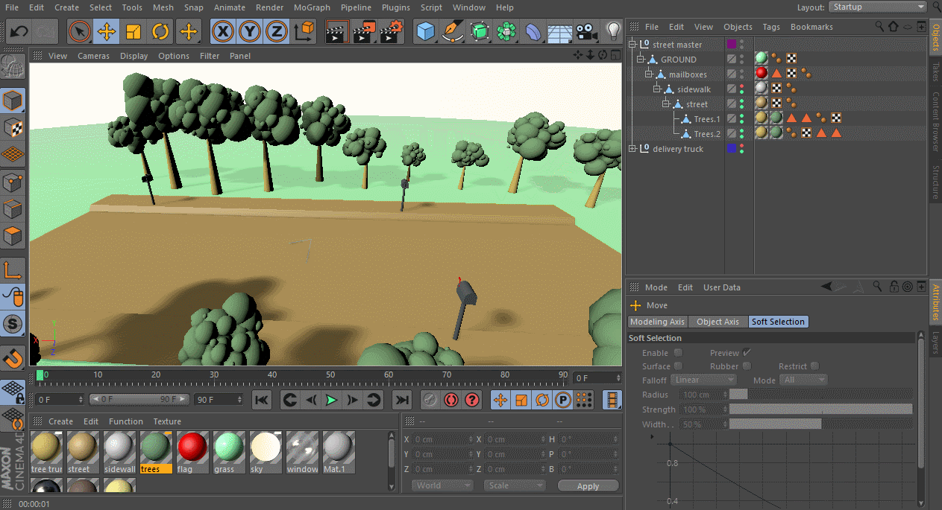The image size is (942, 510).
Task: Add a Cube primitive object
Action: 426,32
